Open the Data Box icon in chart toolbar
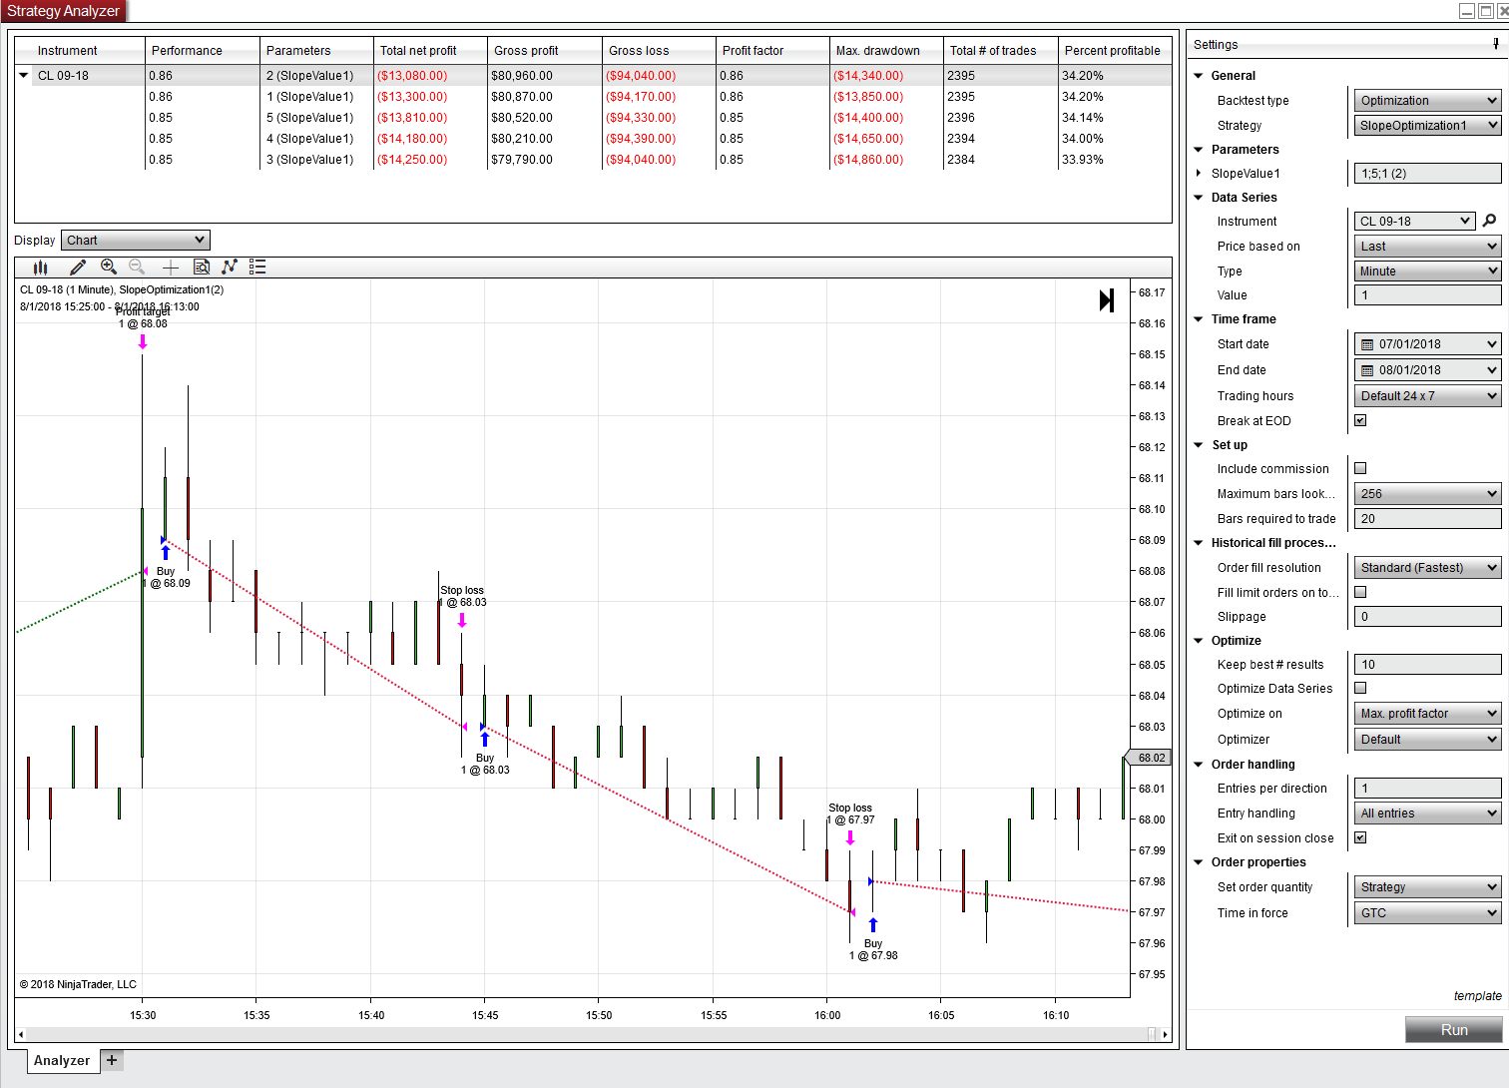 pos(202,268)
